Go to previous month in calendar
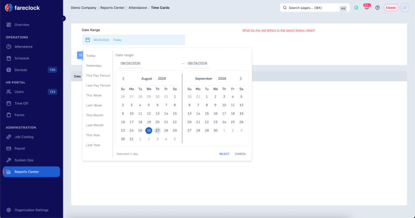This screenshot has width=415, height=218. [123, 78]
